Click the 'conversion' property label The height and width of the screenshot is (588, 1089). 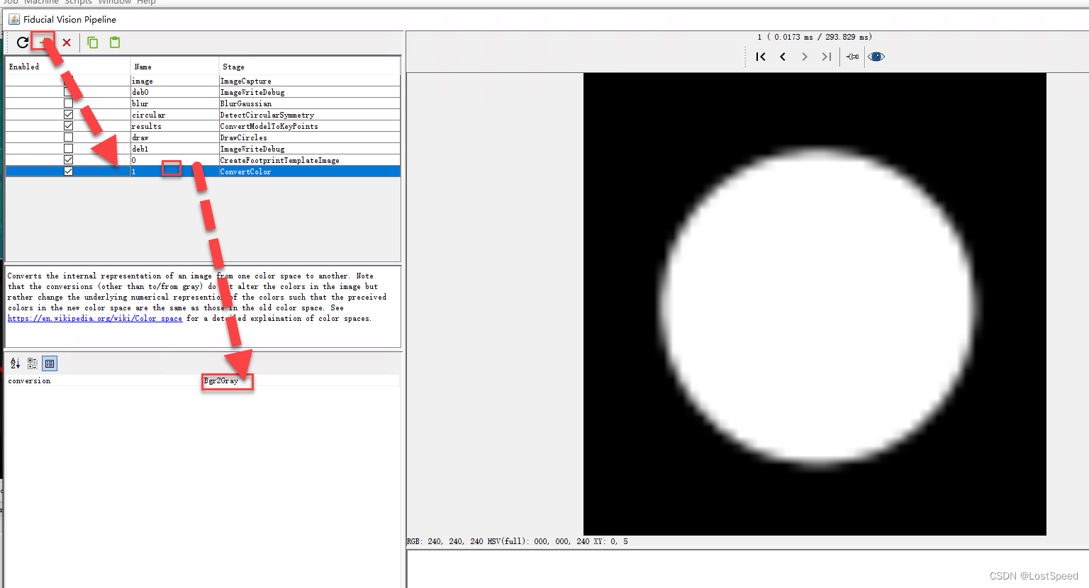[29, 381]
